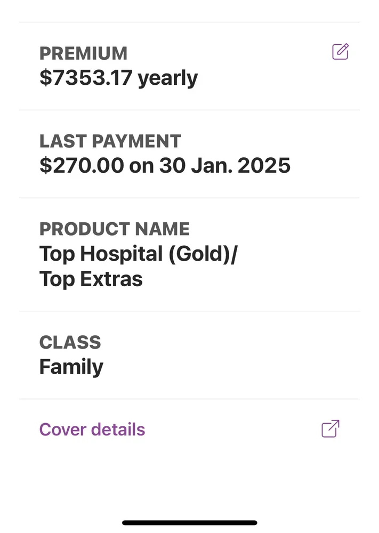Tap the edit premium pencil icon

pyautogui.click(x=340, y=52)
